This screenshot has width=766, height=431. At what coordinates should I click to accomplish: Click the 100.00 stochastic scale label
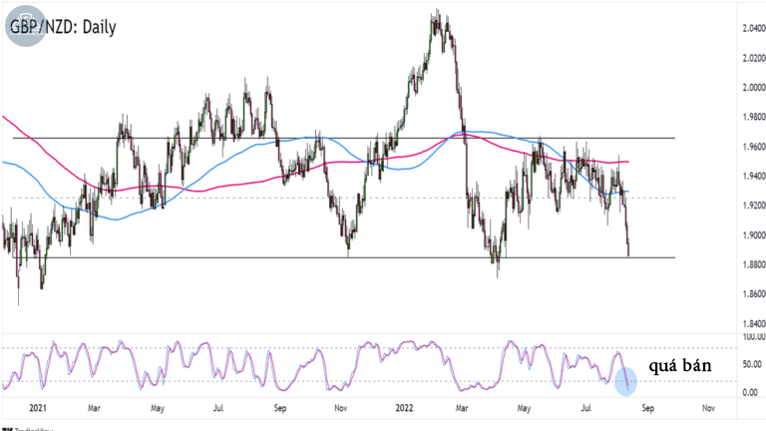click(x=754, y=336)
